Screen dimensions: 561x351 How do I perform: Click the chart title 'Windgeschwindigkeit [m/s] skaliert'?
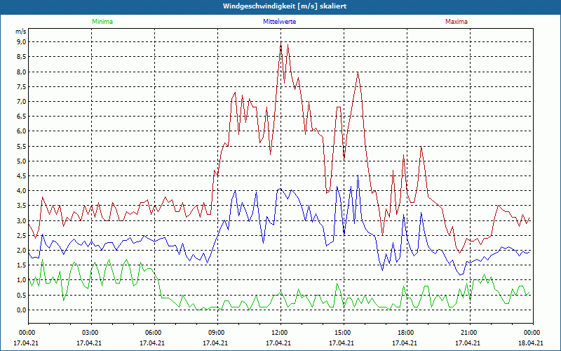285,6
